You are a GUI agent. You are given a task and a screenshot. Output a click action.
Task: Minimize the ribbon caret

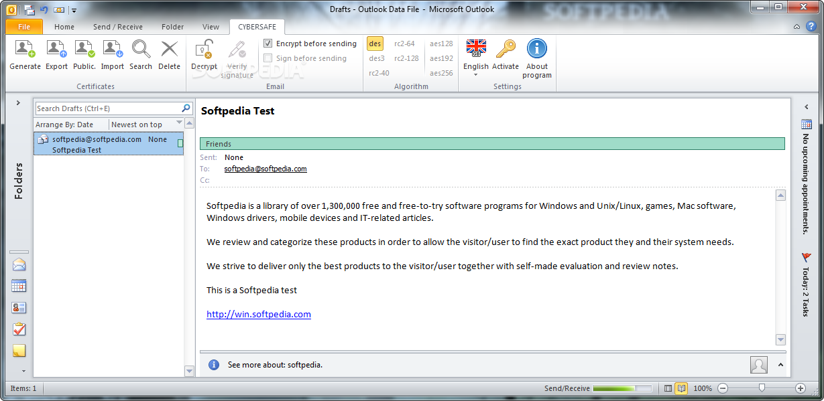tap(797, 27)
